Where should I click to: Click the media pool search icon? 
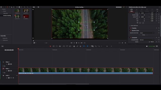click(x=25, y=7)
